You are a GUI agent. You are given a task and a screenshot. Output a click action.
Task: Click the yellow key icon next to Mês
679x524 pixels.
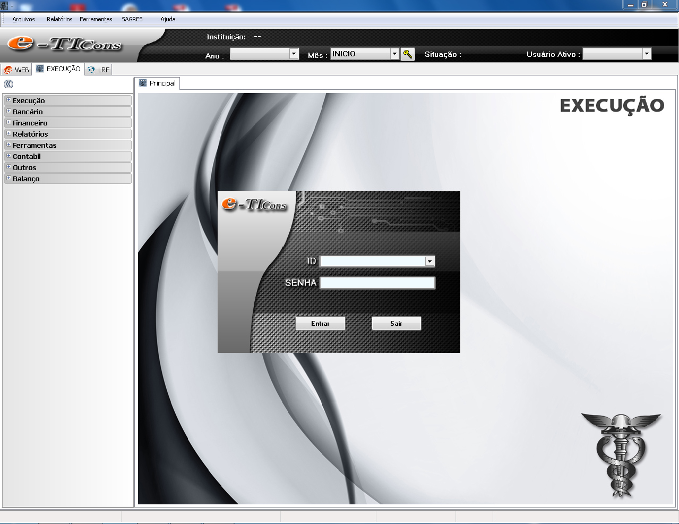point(407,54)
